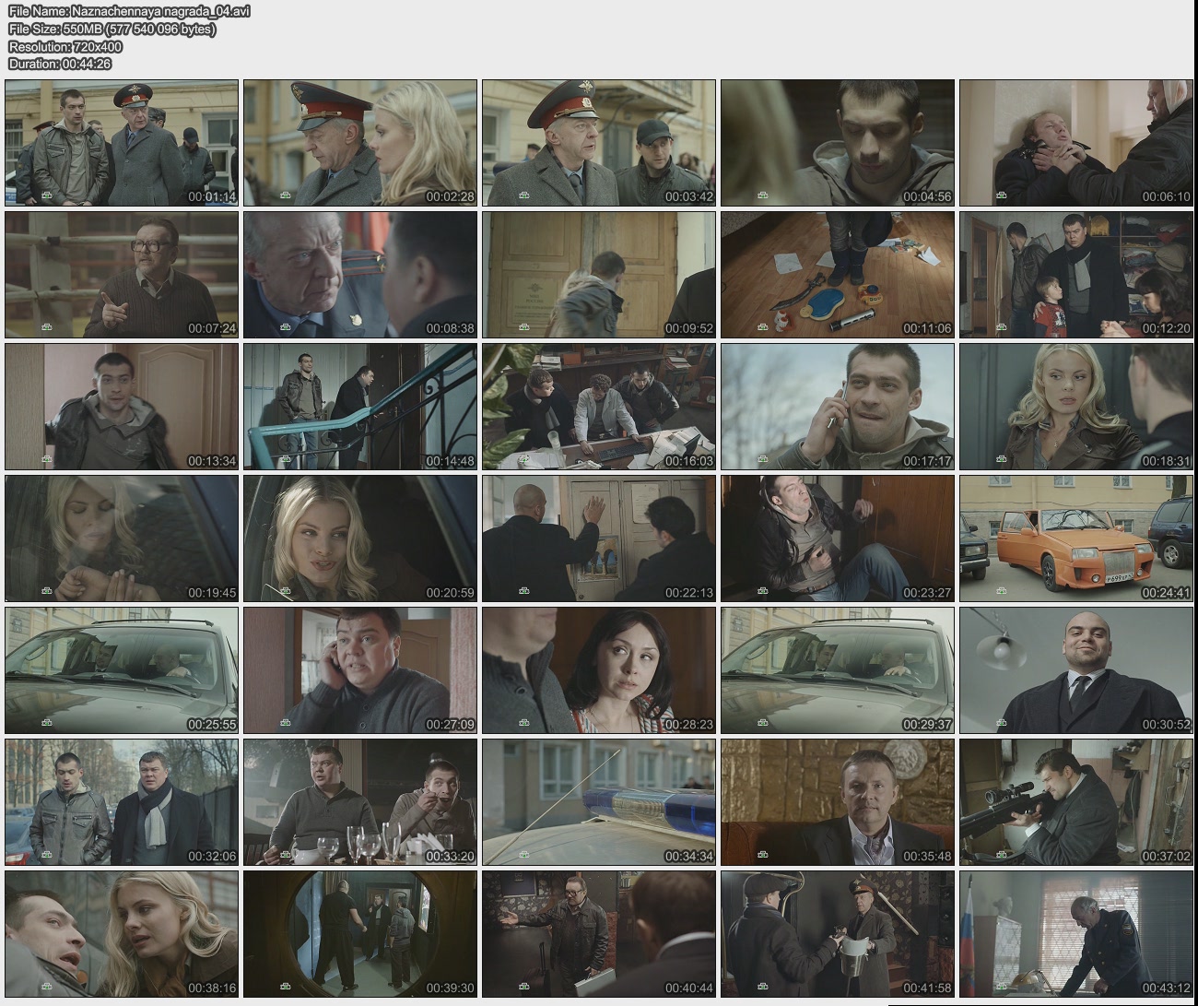The image size is (1198, 1006).
Task: Click the Duration 00:44:26 text
Action: click(x=60, y=64)
